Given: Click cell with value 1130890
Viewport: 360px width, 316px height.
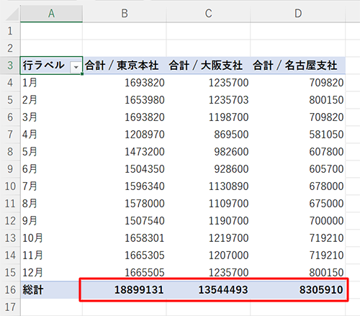Looking at the screenshot, I should click(x=208, y=186).
